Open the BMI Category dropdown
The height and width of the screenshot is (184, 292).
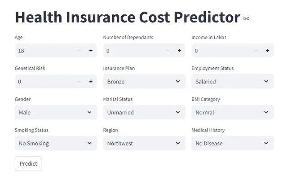pyautogui.click(x=233, y=112)
